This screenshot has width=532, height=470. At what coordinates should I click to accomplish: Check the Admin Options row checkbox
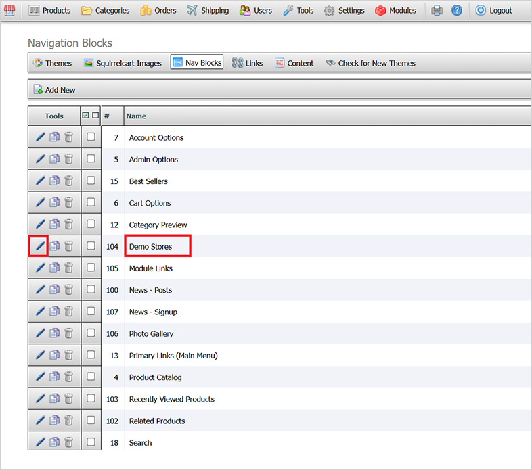(91, 159)
